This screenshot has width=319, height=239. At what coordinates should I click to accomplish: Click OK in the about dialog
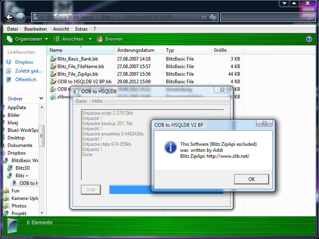point(252,179)
